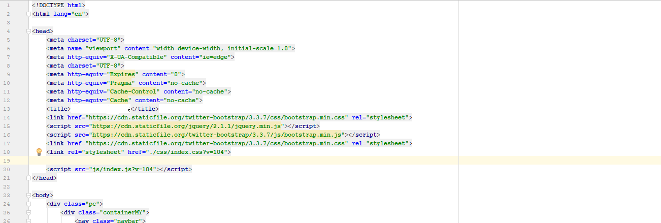Click bootstrap.min.css URL on line 14
The width and height of the screenshot is (661, 223).
coord(217,117)
